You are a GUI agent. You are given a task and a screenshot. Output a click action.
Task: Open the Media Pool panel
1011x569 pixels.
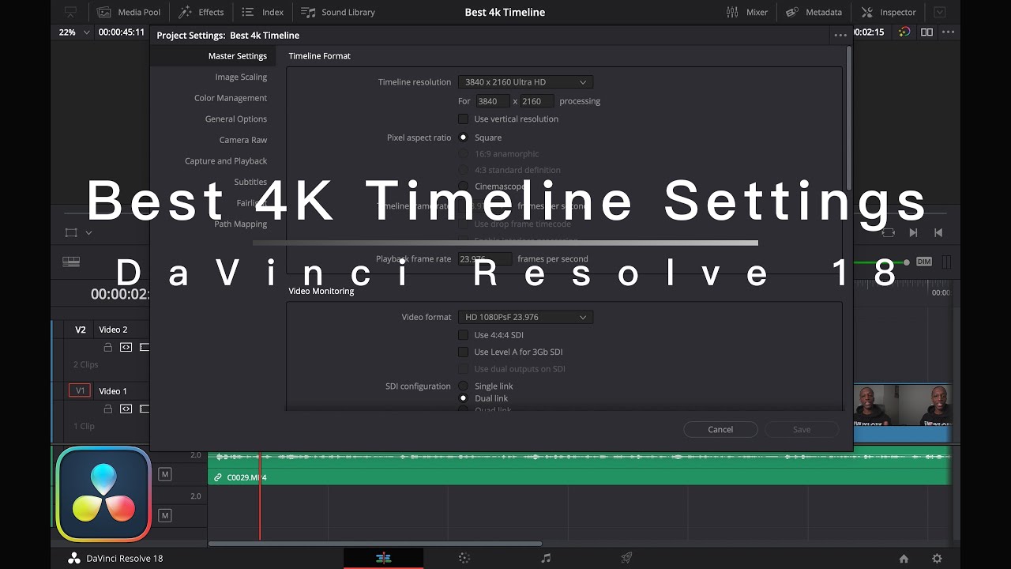coord(129,12)
